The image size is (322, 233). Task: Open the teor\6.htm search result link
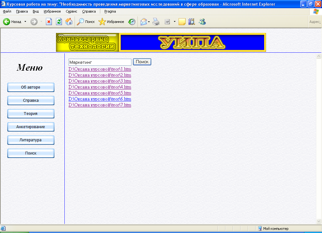(100, 99)
